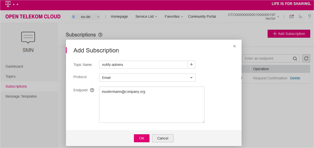Expand the Protocol dropdown showing Email
The height and width of the screenshot is (148, 314).
click(147, 78)
